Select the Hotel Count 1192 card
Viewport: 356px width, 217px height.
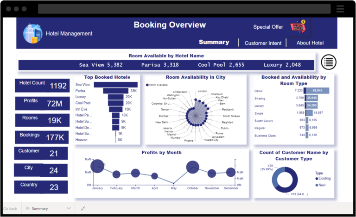coord(42,86)
